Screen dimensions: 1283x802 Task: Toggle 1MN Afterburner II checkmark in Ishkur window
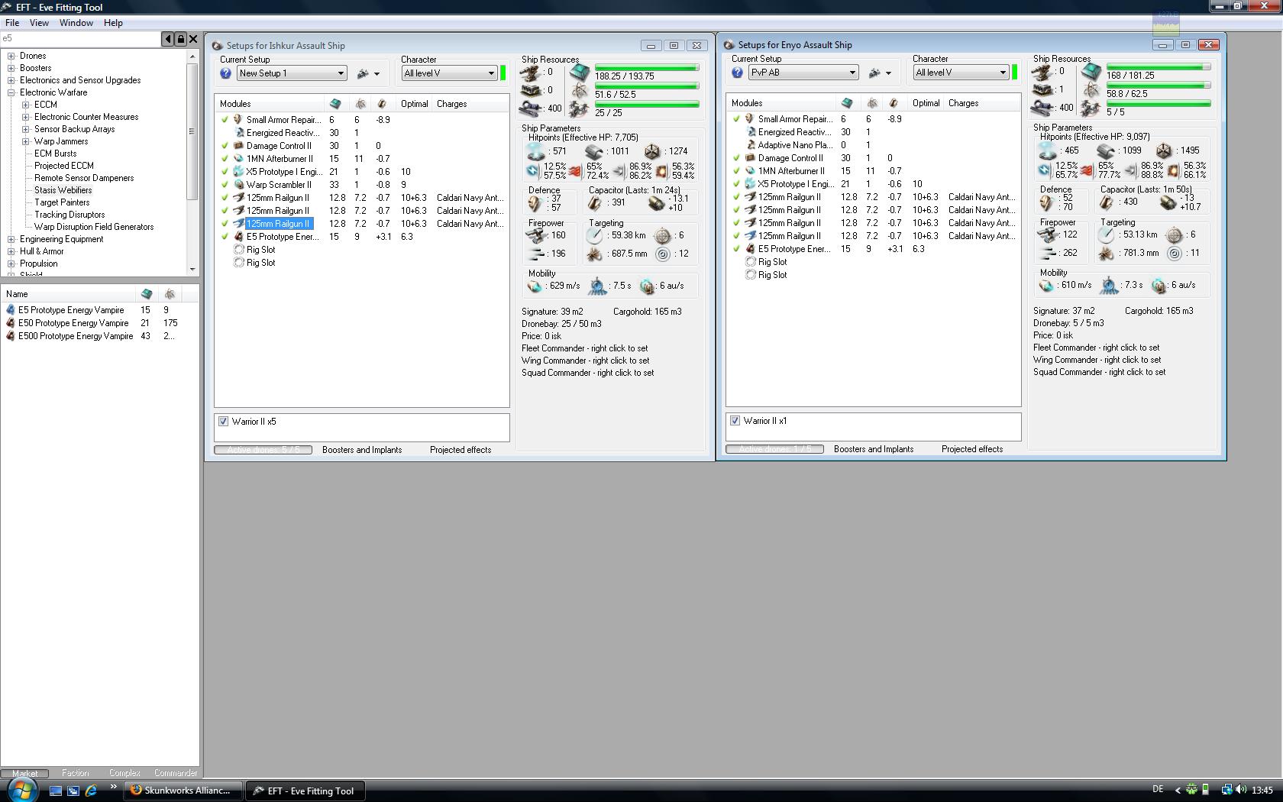coord(225,159)
